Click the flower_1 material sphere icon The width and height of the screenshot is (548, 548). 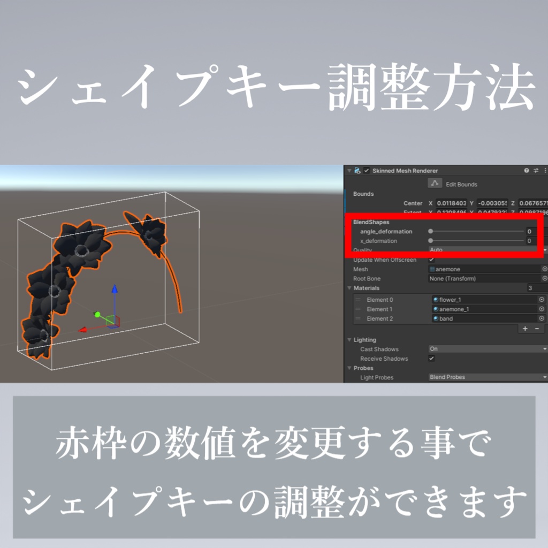coord(437,300)
